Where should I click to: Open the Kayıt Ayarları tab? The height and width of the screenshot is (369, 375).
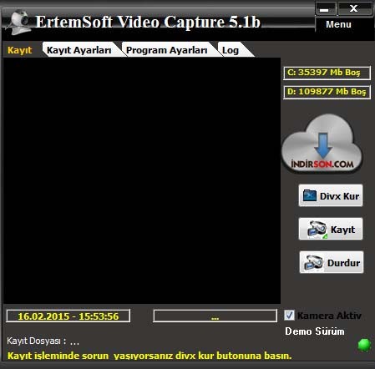(79, 50)
